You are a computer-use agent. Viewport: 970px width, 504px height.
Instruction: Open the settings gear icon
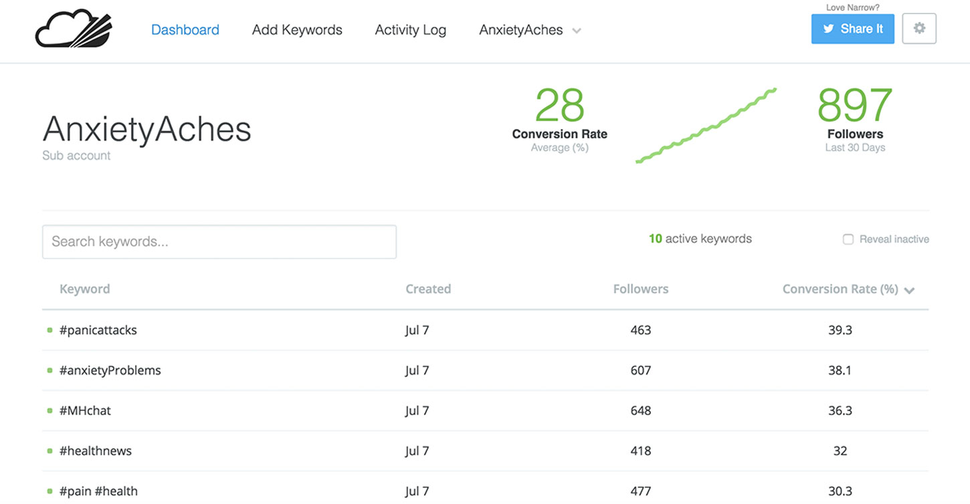pyautogui.click(x=919, y=29)
